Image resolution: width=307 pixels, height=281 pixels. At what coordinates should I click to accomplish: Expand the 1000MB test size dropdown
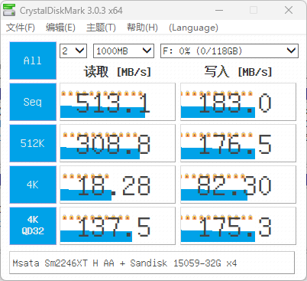click(124, 51)
